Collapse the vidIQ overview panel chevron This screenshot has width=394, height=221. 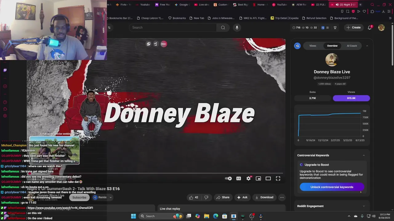point(367,46)
